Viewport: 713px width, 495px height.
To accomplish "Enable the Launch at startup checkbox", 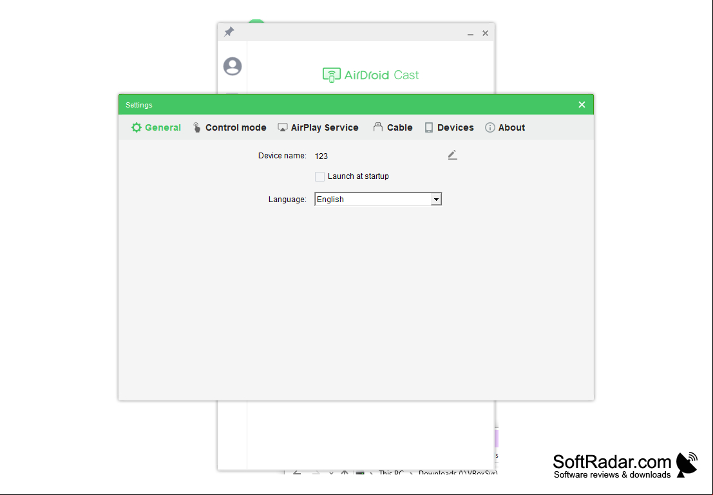I will [x=319, y=176].
